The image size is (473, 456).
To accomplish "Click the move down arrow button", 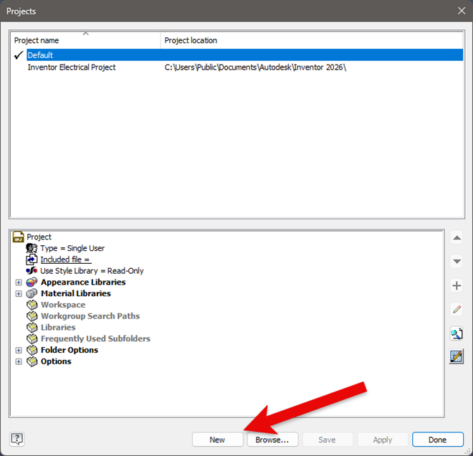I will click(x=457, y=262).
